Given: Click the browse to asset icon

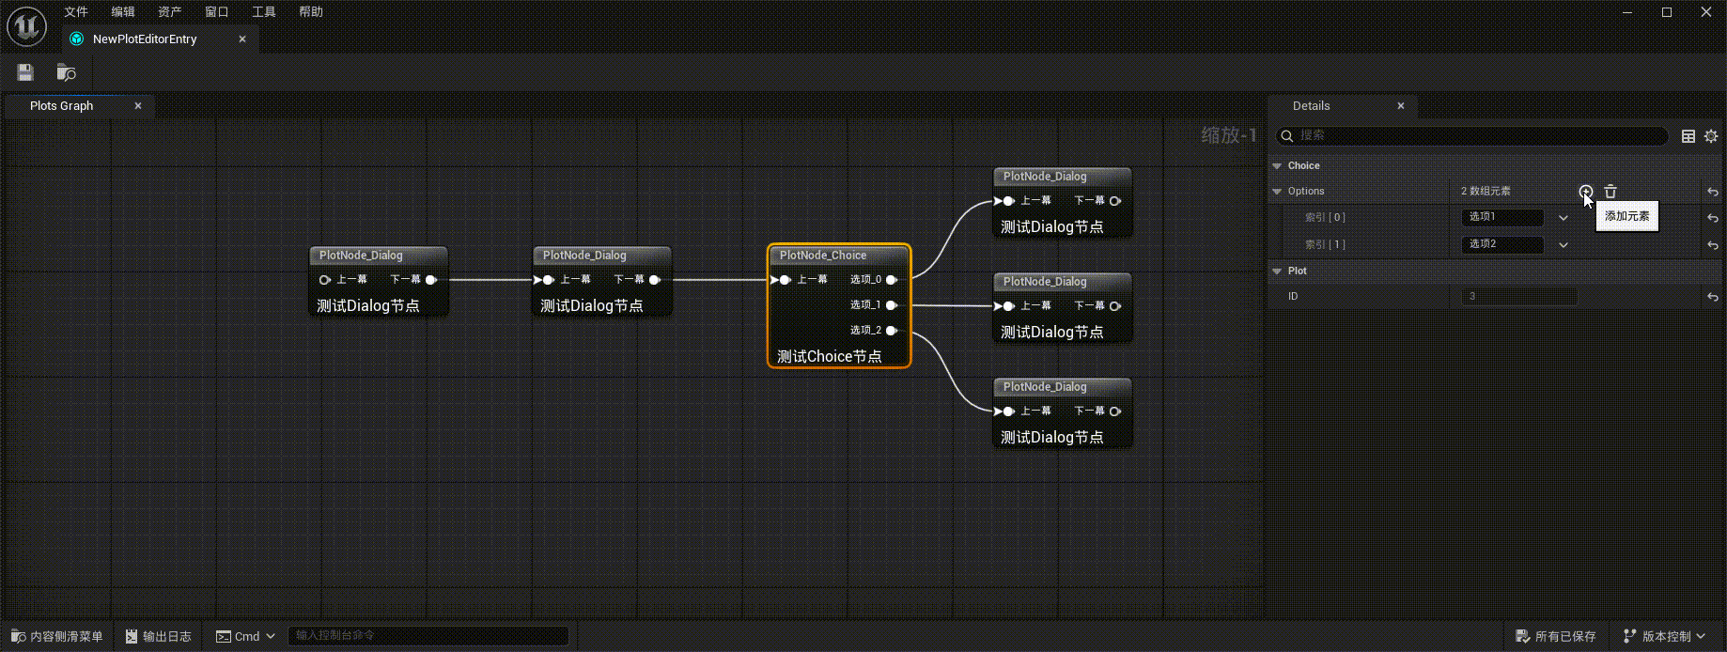Looking at the screenshot, I should pos(66,72).
